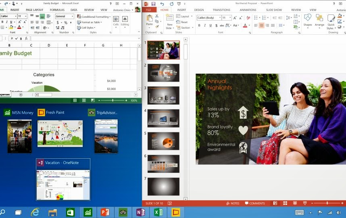Open Arrange menu in PowerPoint
Viewport: 346px width, 218px height.
(319, 20)
